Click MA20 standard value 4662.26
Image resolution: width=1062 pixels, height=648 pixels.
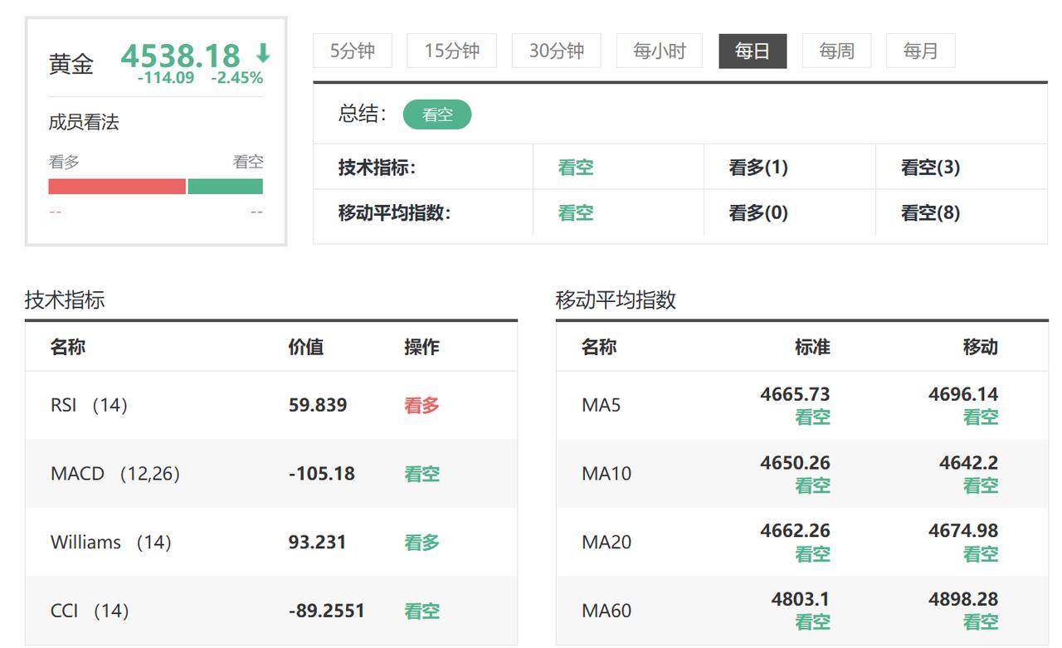(x=795, y=531)
